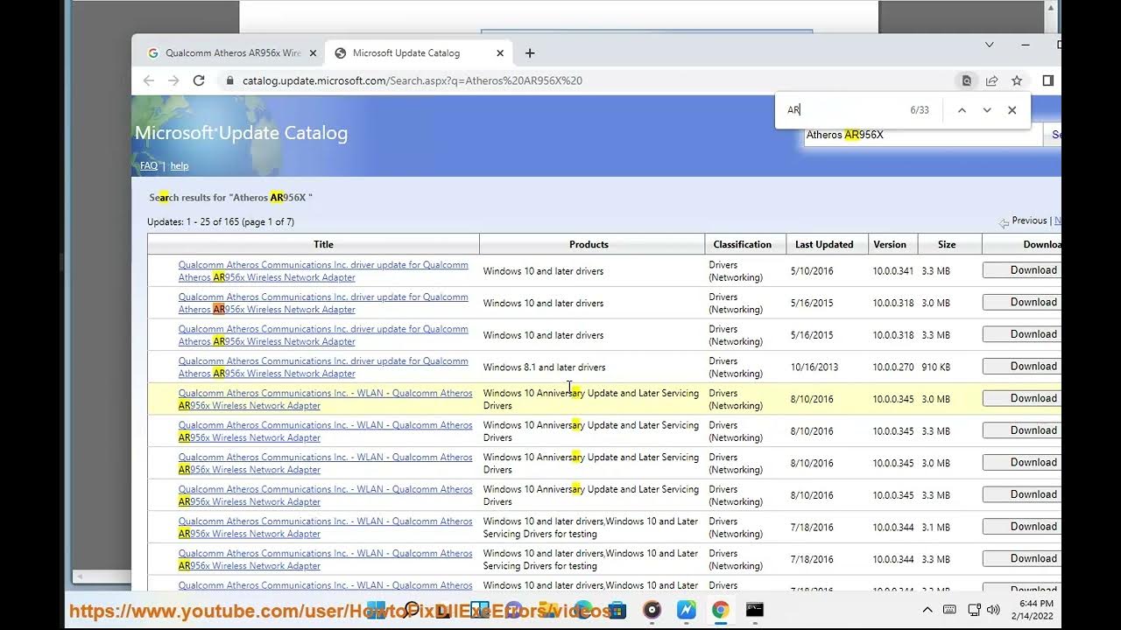Open the driver title link for version 10.0.0.341
This screenshot has width=1121, height=630.
[x=323, y=271]
